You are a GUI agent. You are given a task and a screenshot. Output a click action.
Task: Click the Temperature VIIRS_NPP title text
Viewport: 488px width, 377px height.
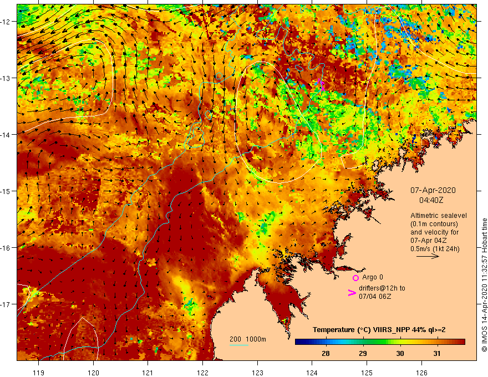pos(379,330)
